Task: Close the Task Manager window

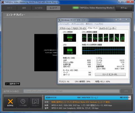Action: coord(126,19)
